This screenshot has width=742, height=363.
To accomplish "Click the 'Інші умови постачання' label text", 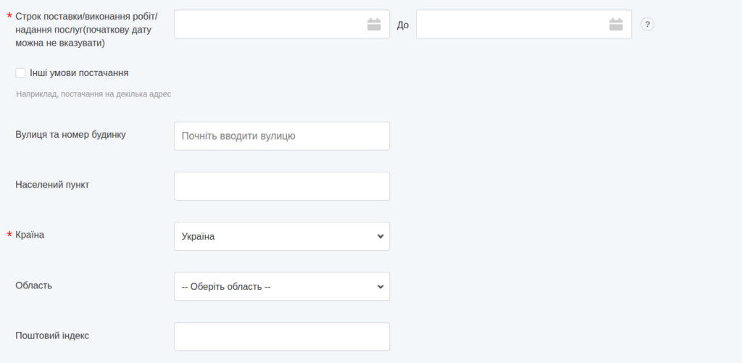I will coord(79,72).
